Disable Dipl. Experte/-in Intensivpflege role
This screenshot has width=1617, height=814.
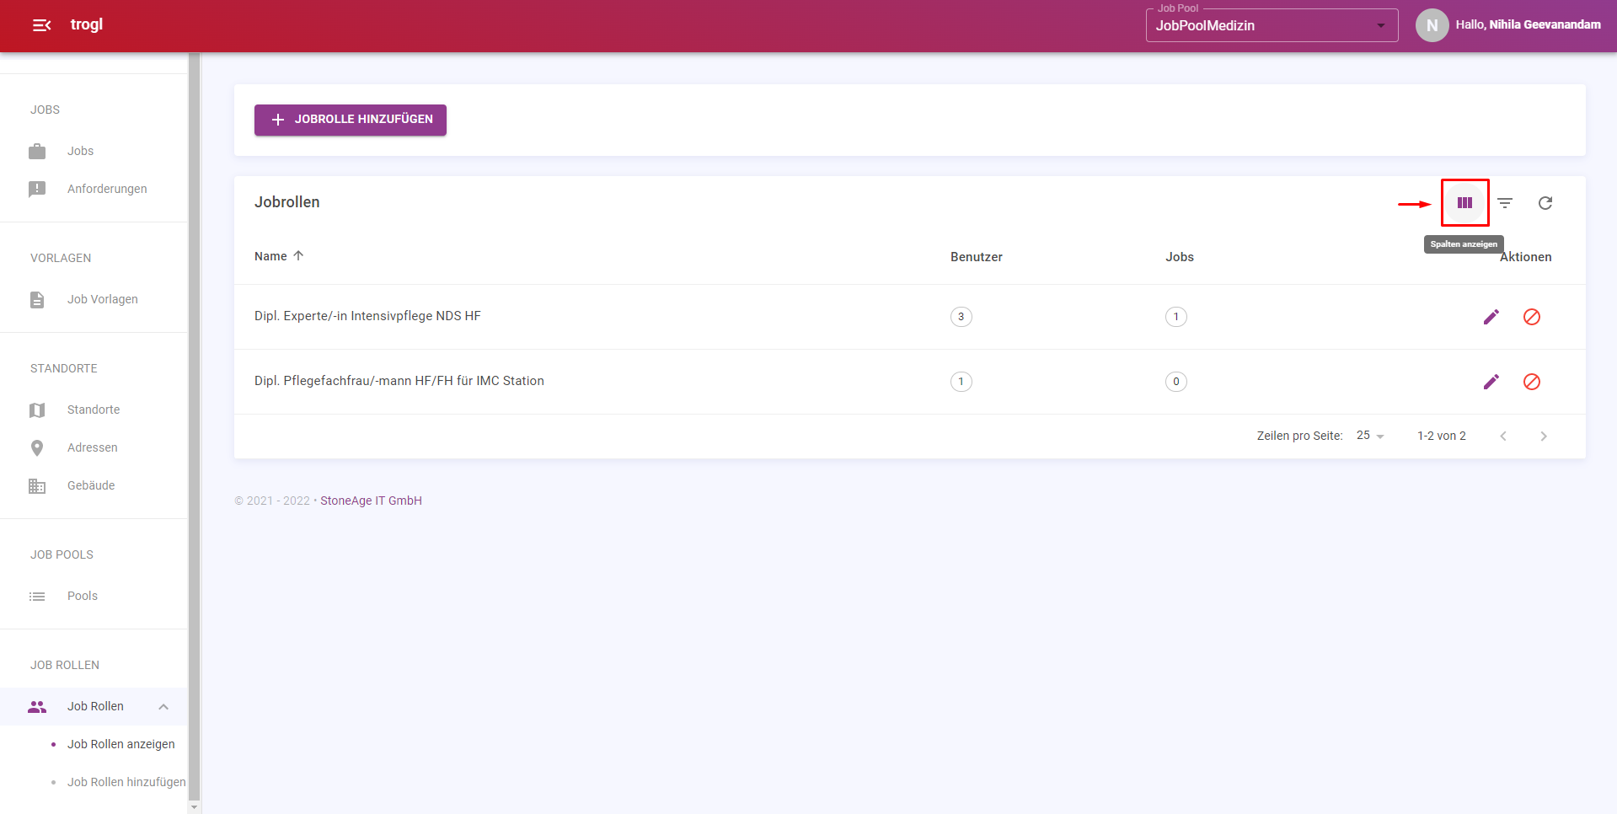click(x=1532, y=317)
